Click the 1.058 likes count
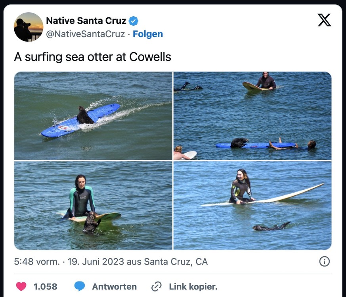346x297 pixels. (45, 286)
